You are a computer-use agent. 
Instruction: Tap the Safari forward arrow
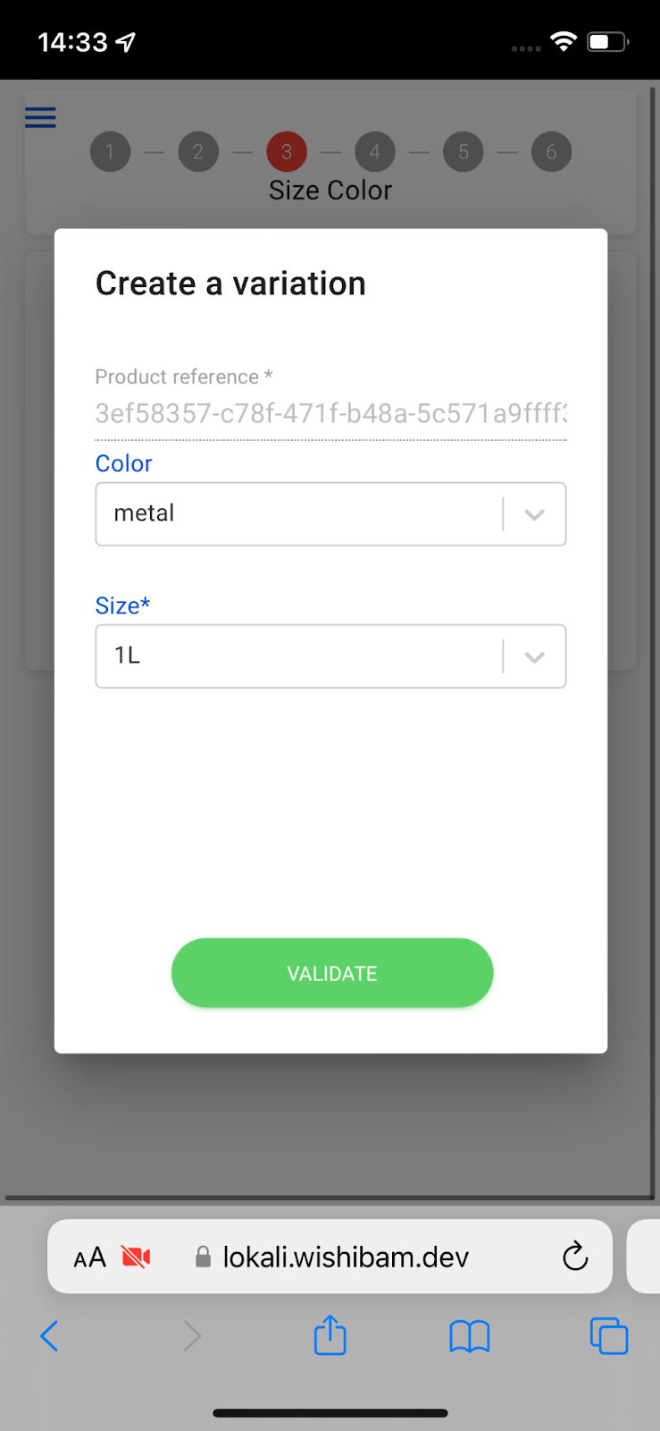click(x=192, y=1336)
